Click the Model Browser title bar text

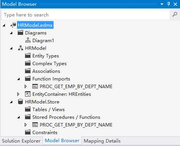point(19,4)
